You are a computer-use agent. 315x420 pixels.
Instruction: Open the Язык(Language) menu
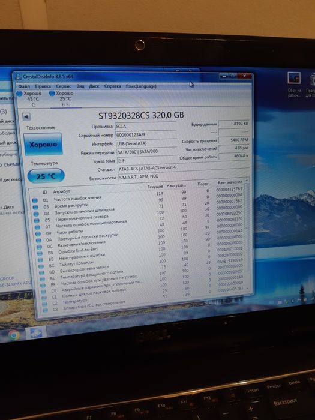point(141,86)
